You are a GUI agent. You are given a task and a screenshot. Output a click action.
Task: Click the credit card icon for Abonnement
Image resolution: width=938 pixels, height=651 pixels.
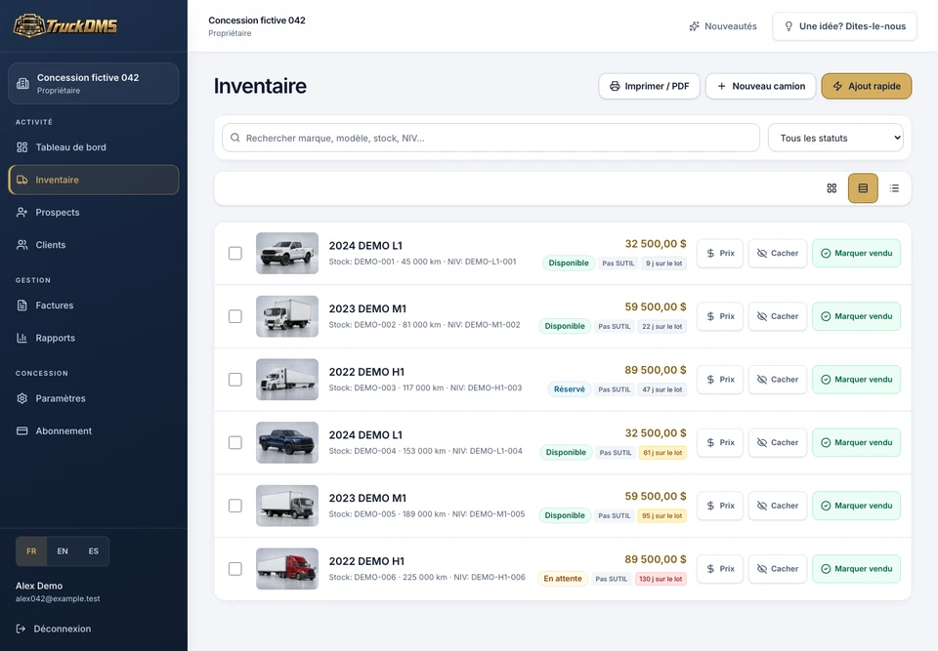[x=22, y=431]
